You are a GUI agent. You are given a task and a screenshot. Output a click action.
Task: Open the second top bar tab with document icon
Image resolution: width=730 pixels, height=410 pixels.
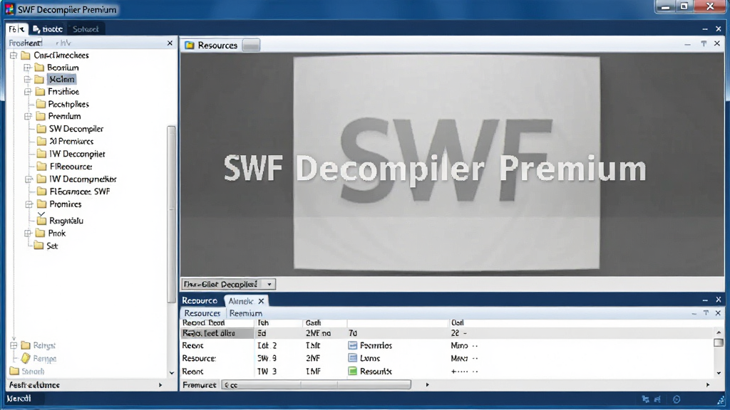coord(48,28)
